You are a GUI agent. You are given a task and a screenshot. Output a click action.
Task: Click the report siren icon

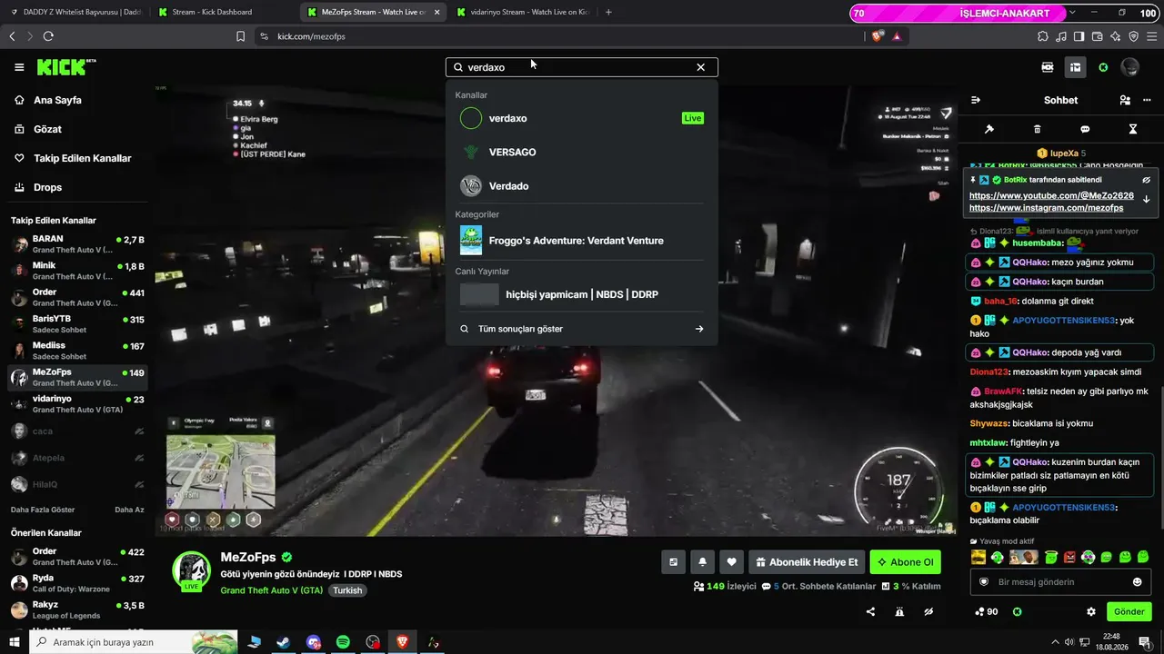(899, 611)
